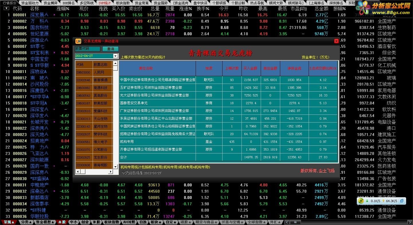The image size is (413, 225).
Task: Select 龙生股份 in the stock list
Action: 100,157
